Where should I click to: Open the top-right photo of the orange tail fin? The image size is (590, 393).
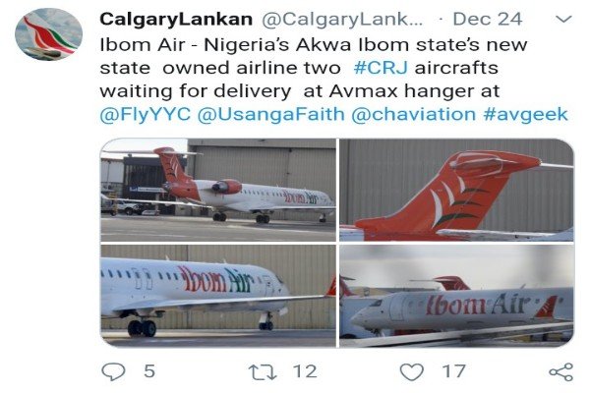[457, 190]
